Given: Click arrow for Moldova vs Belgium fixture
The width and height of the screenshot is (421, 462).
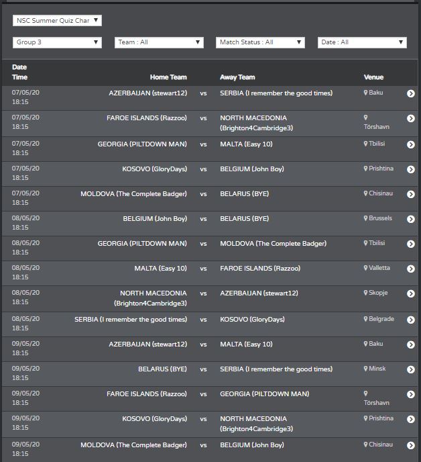Looking at the screenshot, I should 411,445.
